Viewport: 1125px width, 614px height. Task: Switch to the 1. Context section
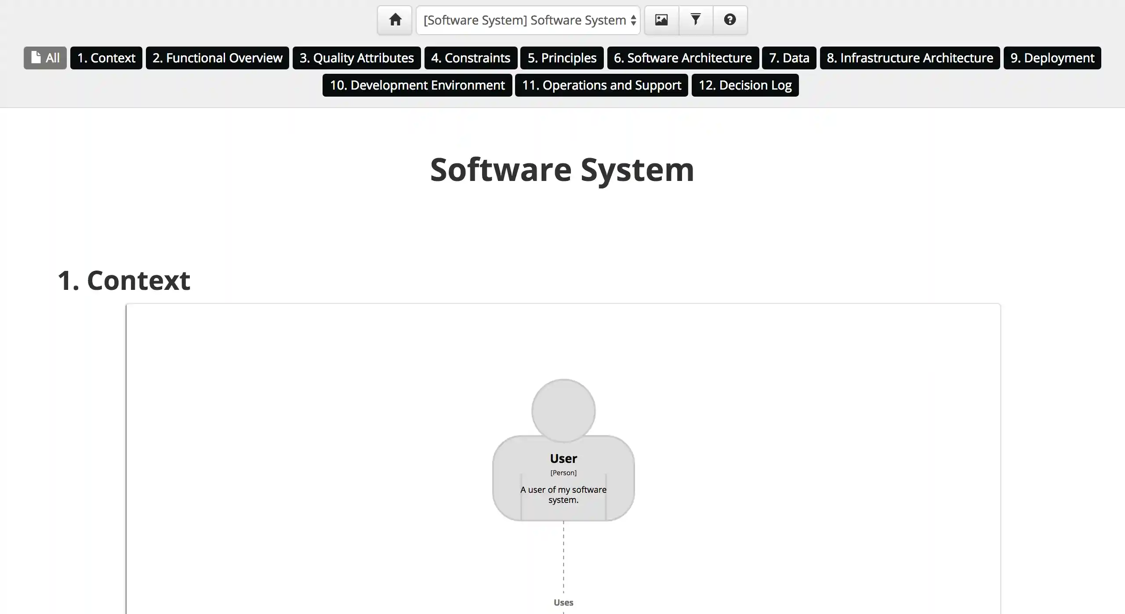pyautogui.click(x=106, y=58)
